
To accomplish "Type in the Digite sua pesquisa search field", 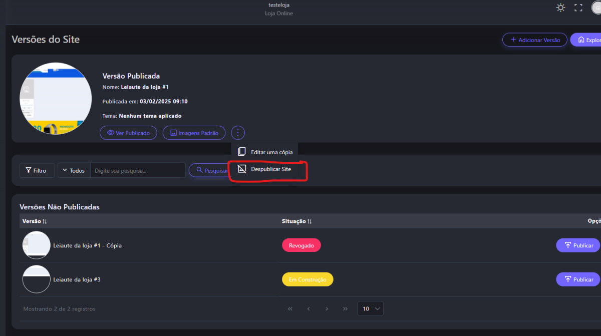I will point(138,171).
